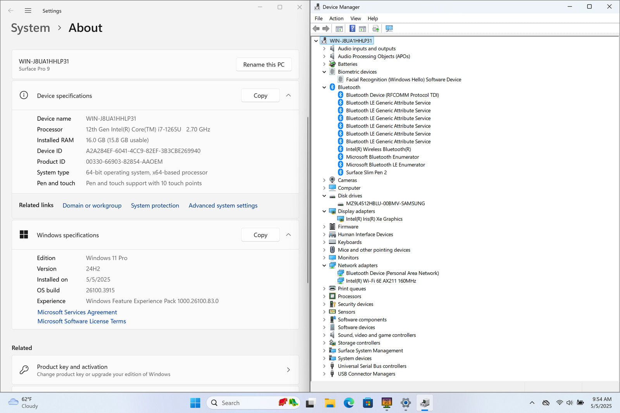620x413 pixels.
Task: Open File Explorer from the taskbar
Action: [330, 403]
